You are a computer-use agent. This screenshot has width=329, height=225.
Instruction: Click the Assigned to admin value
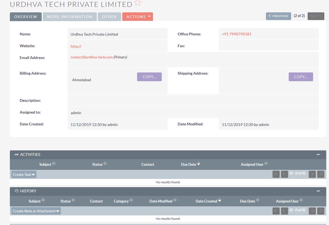pos(76,113)
